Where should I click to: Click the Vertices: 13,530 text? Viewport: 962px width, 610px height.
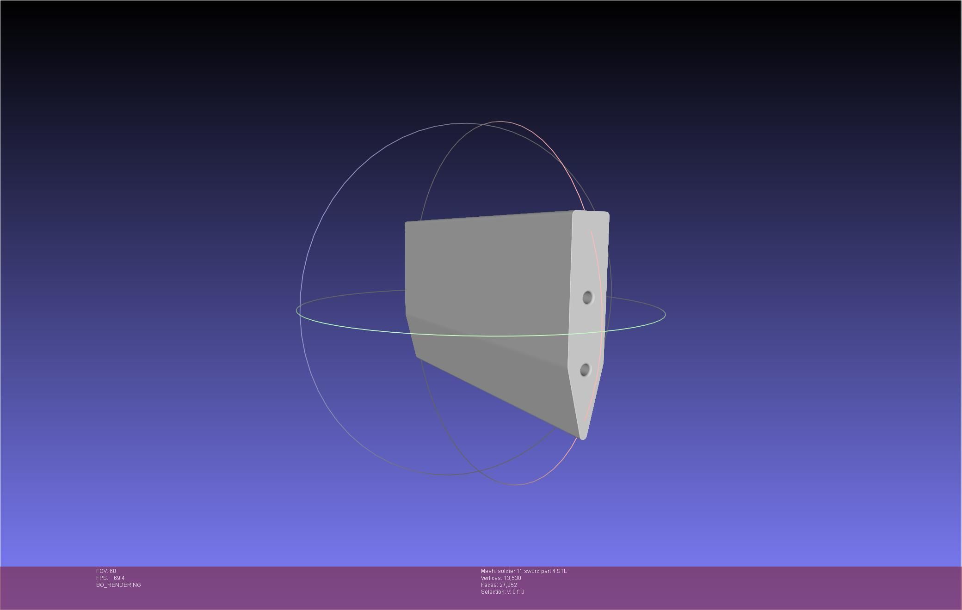[x=501, y=578]
